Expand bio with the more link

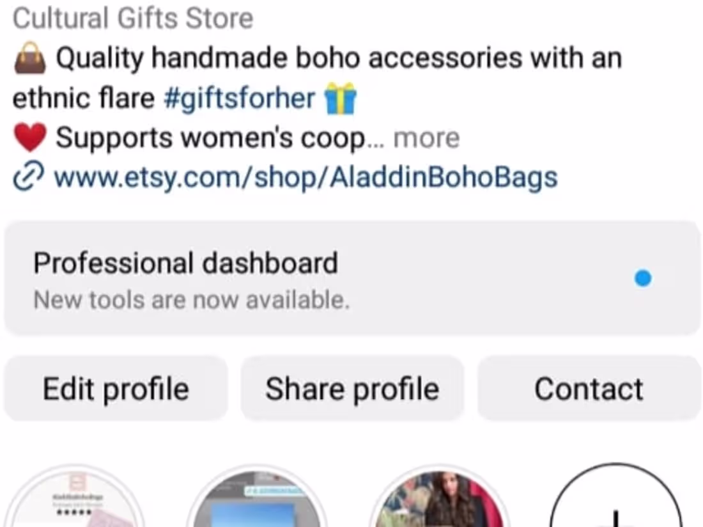coord(426,138)
